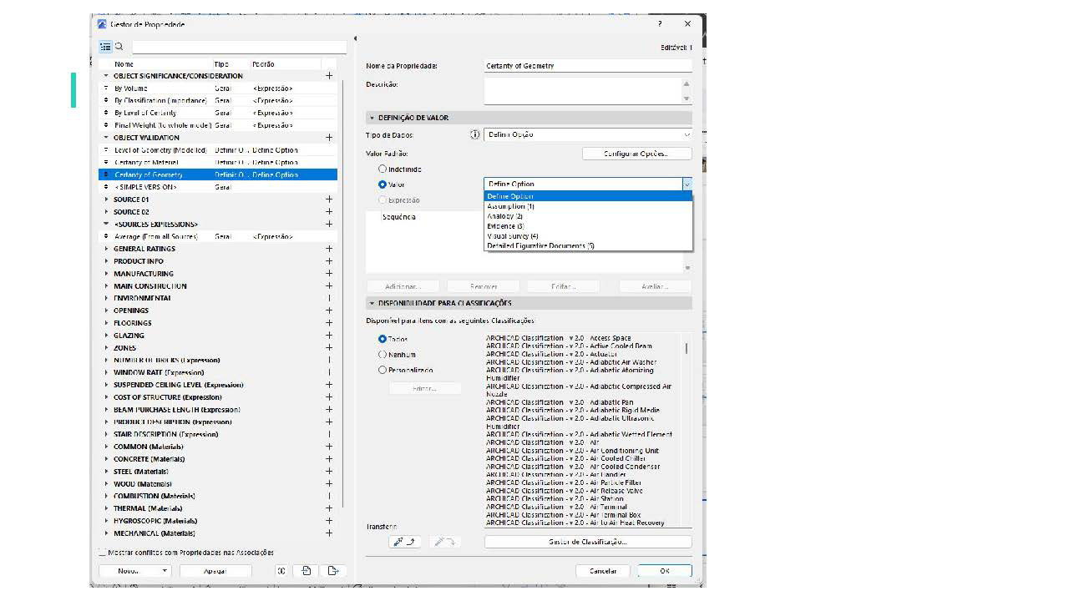Click the Configurar Opções button
The width and height of the screenshot is (1069, 601).
(636, 154)
